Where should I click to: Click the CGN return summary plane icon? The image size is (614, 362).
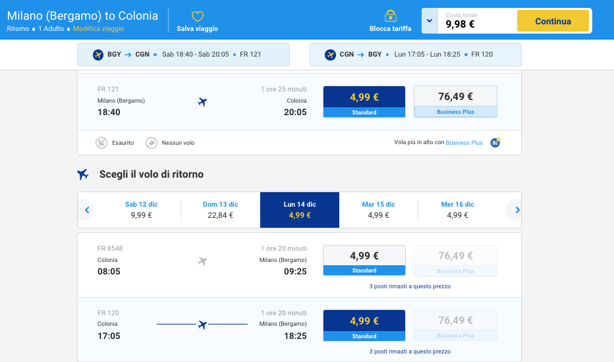331,55
